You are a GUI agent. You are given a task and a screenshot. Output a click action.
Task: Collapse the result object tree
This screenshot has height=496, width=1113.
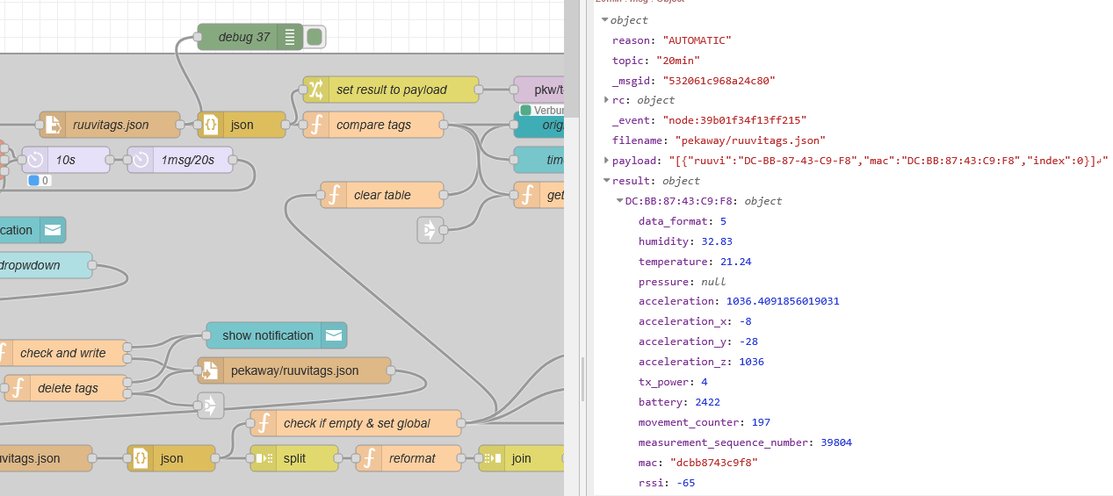[x=606, y=181]
